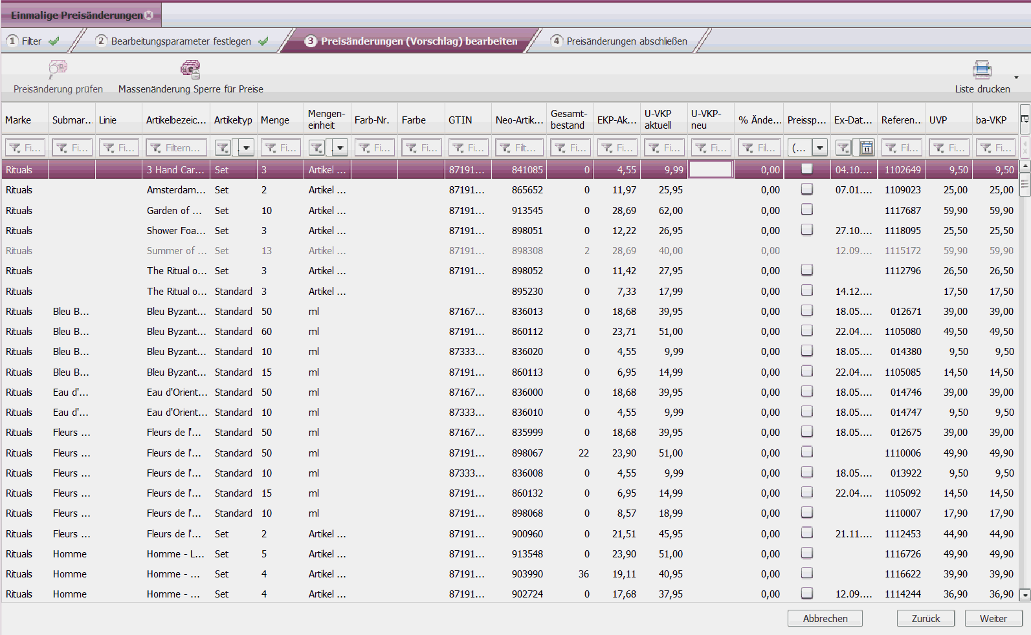Open the Artikeltyp filter dropdown arrow
This screenshot has width=1031, height=635.
pyautogui.click(x=246, y=148)
